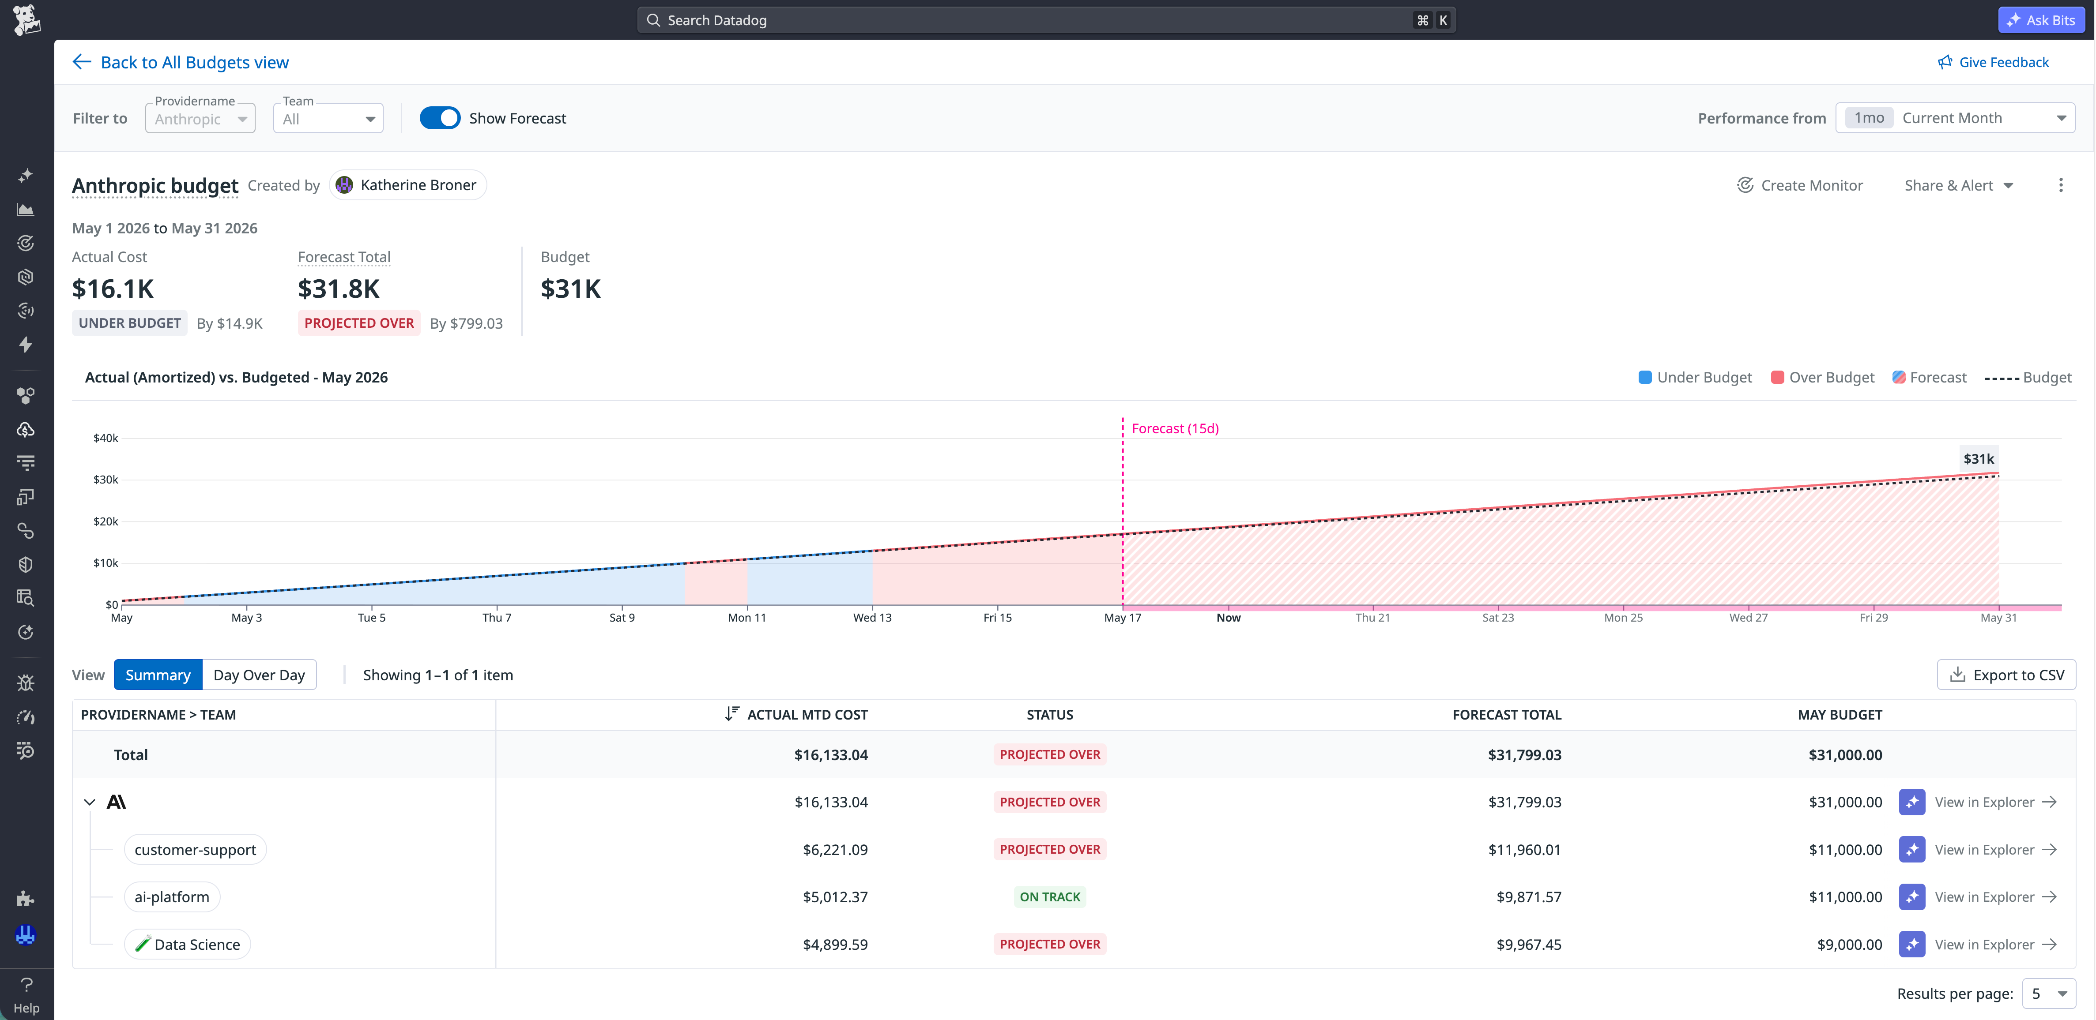
Task: Click Katherine Broner creator chip
Action: pyautogui.click(x=407, y=185)
